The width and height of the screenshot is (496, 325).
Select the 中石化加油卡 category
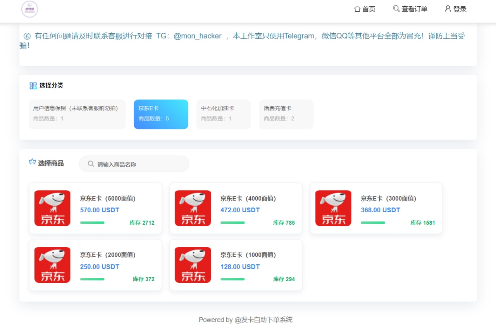pos(223,114)
